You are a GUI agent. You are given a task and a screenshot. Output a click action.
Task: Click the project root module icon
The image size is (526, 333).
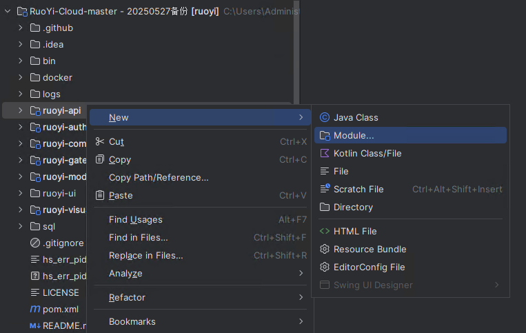[22, 12]
